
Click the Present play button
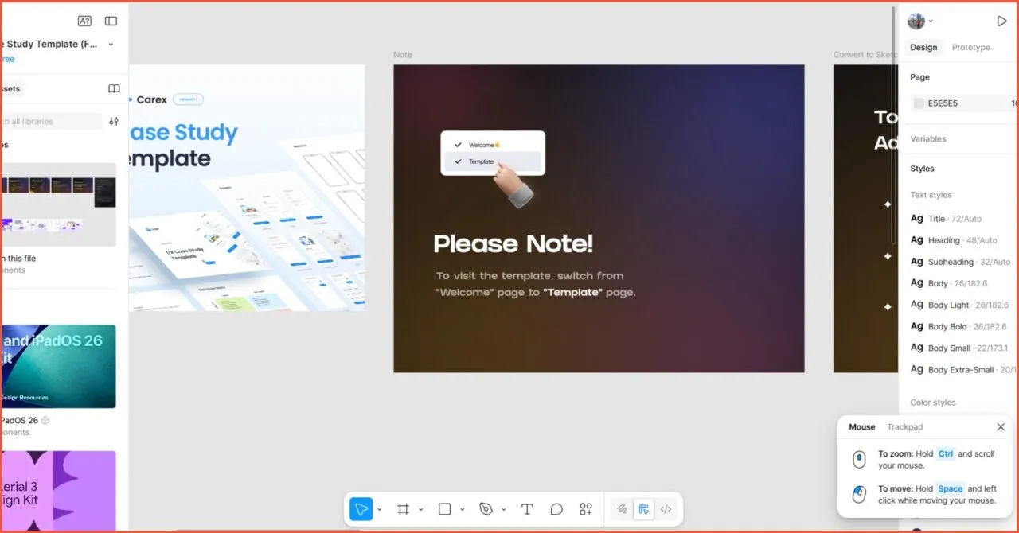pyautogui.click(x=1001, y=21)
